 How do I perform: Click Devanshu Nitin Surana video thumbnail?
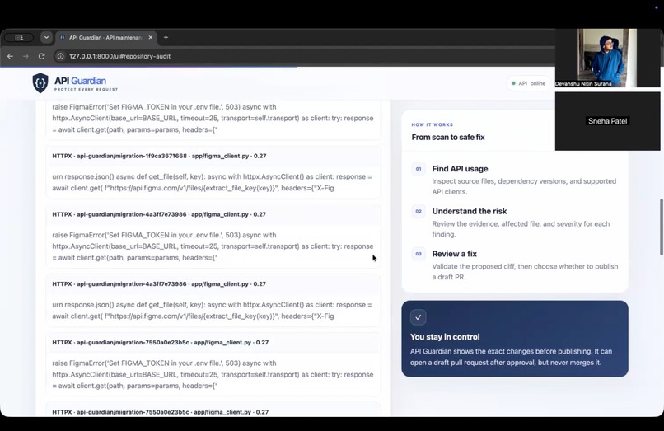(x=607, y=58)
